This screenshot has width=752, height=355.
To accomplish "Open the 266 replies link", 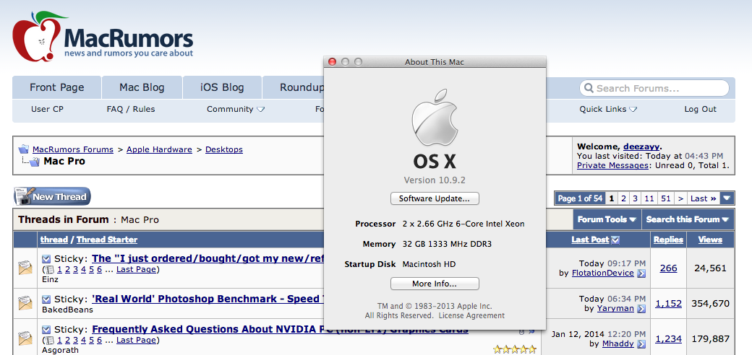I will (x=669, y=268).
